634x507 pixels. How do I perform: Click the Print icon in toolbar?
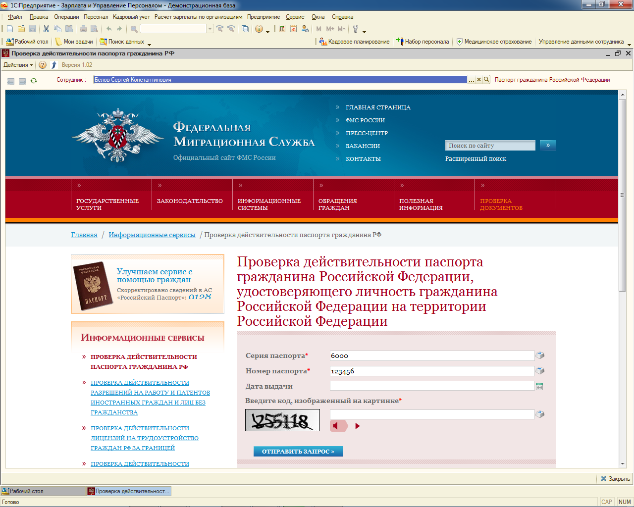83,29
